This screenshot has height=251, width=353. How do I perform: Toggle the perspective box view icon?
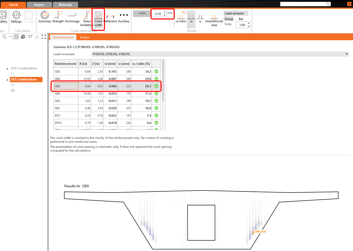tap(30, 37)
